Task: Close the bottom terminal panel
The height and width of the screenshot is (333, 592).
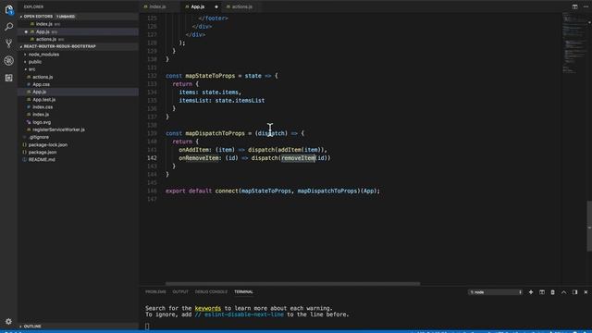Action: [x=586, y=292]
